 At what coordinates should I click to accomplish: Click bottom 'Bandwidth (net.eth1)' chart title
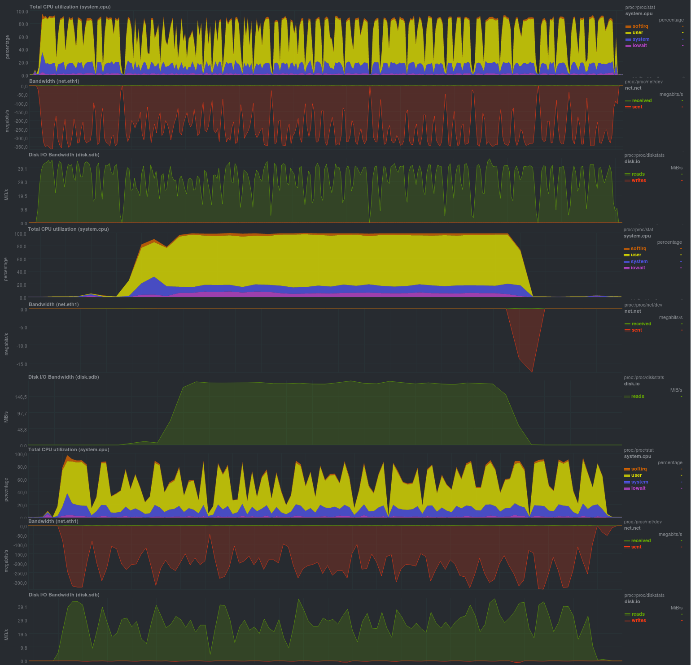click(x=53, y=522)
